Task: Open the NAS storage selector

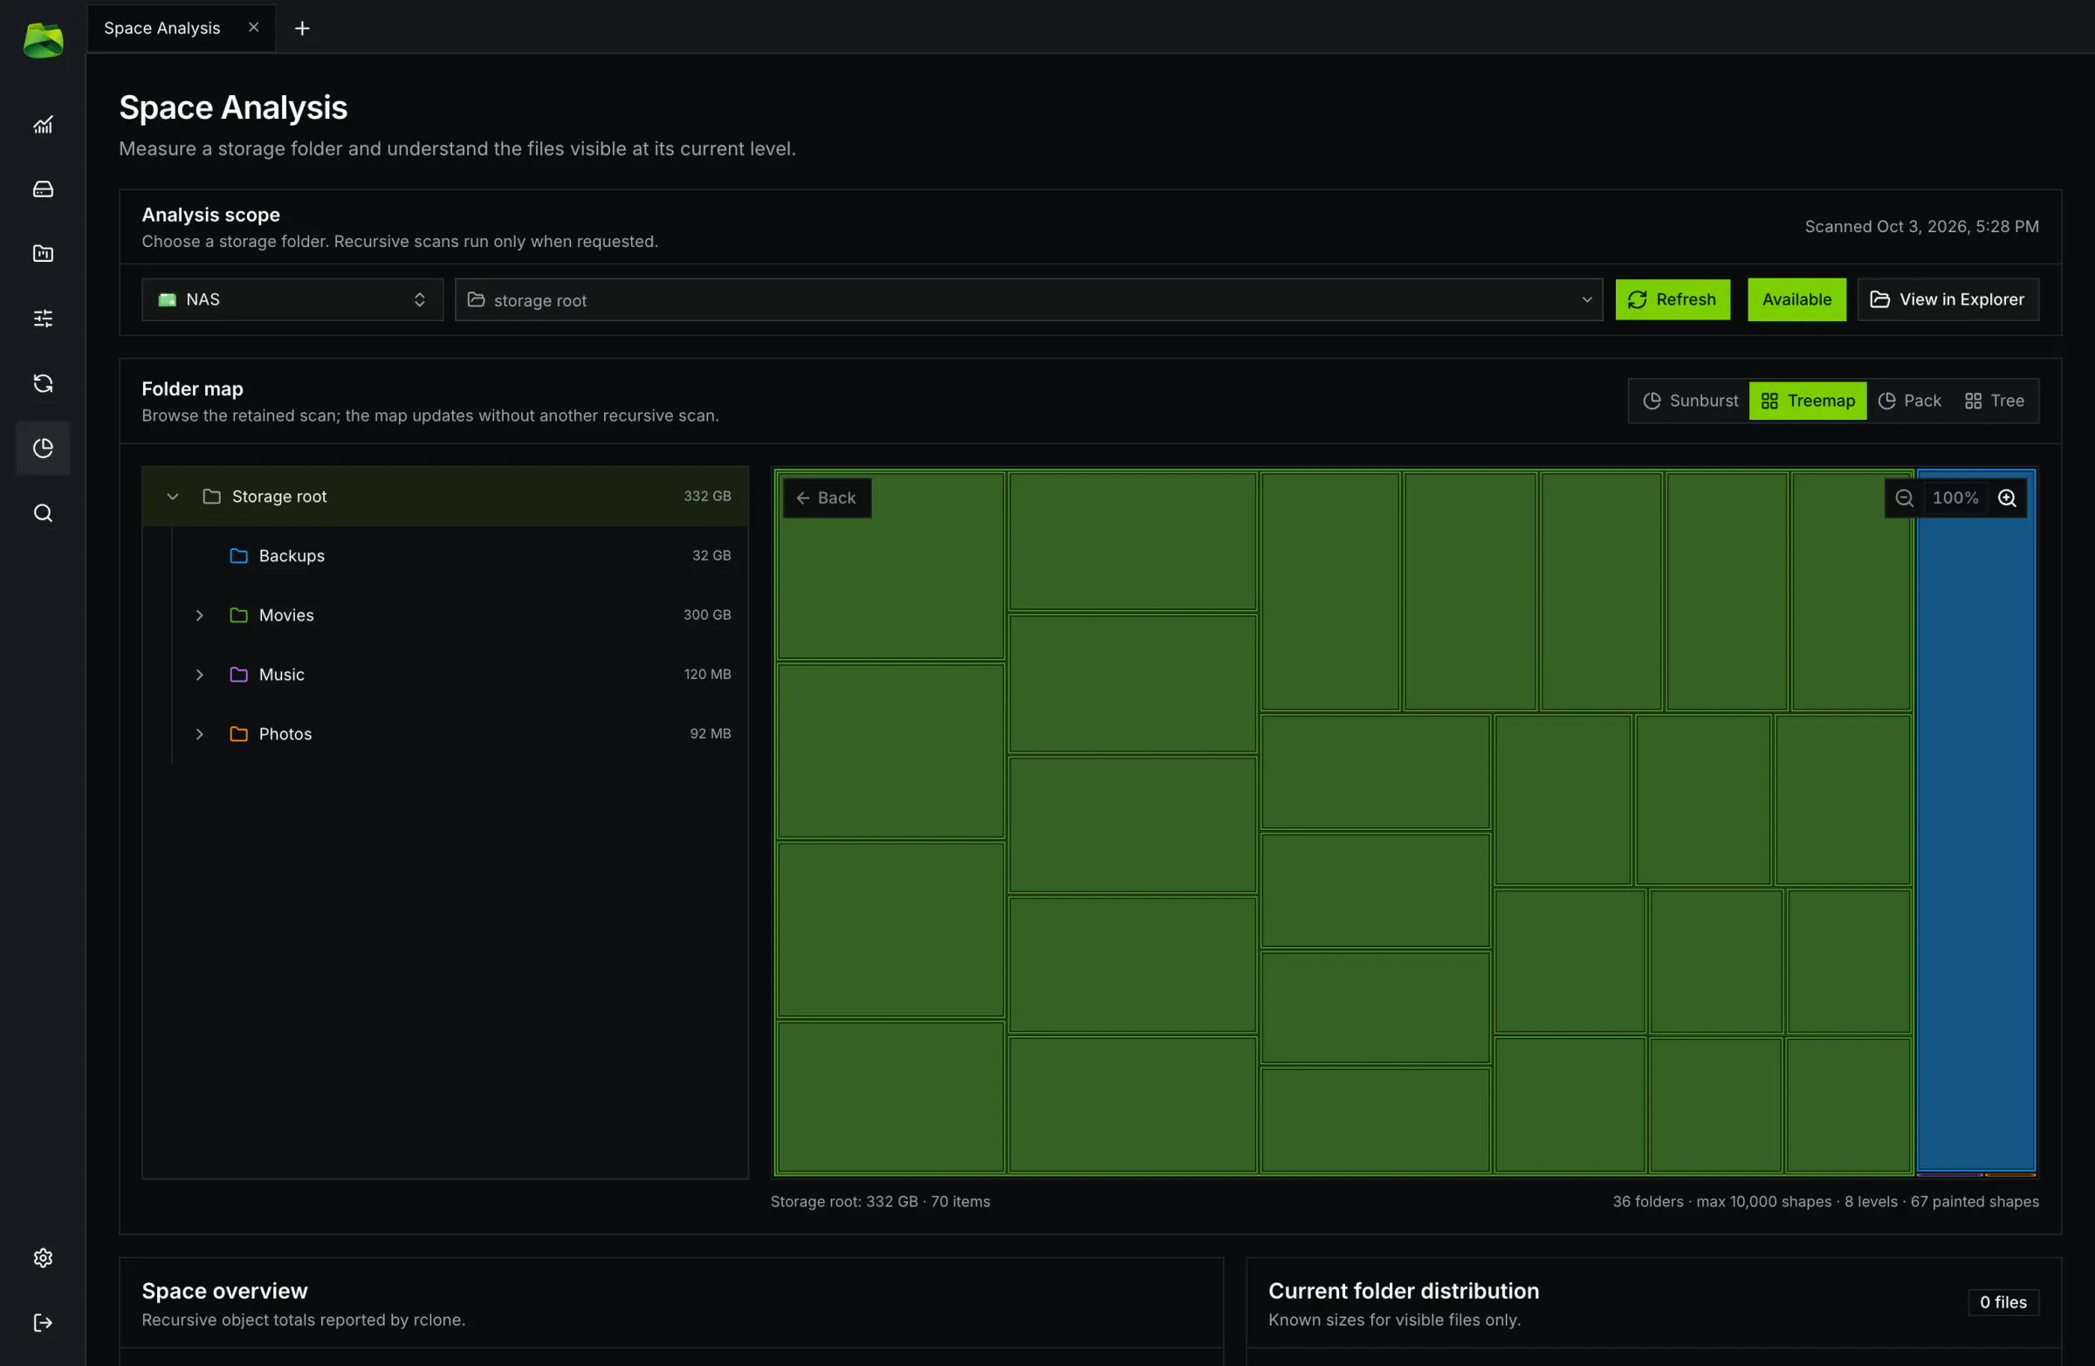Action: tap(292, 299)
